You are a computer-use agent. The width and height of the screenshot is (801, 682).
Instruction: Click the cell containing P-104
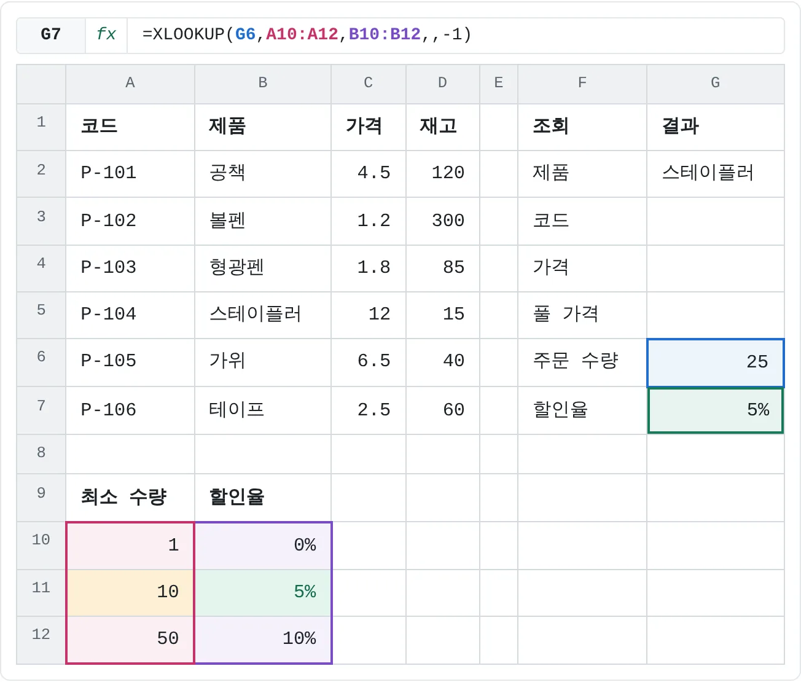(130, 315)
